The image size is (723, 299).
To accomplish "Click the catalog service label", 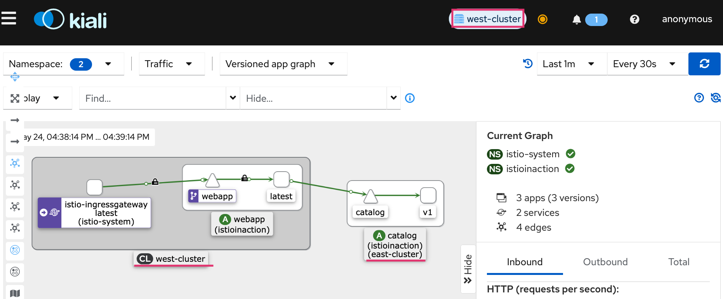I will pos(370,212).
